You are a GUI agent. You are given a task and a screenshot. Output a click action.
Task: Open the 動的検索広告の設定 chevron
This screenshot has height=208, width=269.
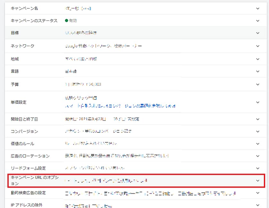258,193
